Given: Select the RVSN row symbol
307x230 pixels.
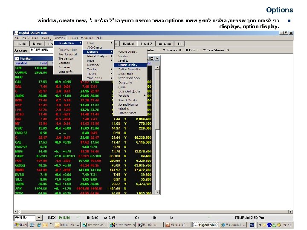Looking at the screenshot, I should (19, 175).
